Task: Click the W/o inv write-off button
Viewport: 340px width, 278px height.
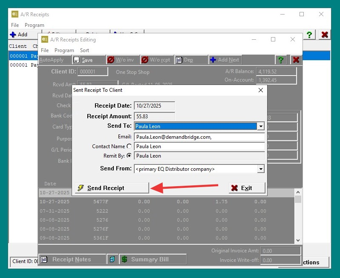Action: pyautogui.click(x=123, y=60)
